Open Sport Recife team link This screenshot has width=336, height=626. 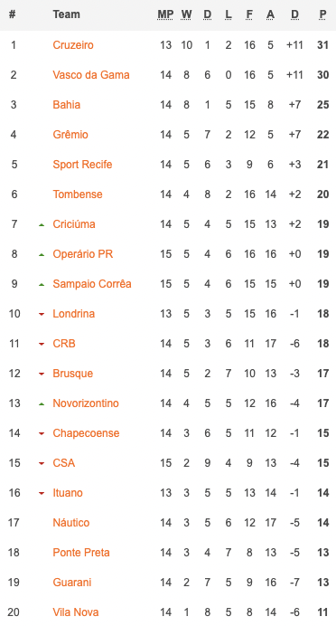pyautogui.click(x=82, y=165)
